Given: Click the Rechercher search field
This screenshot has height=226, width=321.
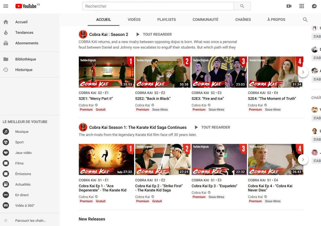Looking at the screenshot, I should click(x=158, y=6).
